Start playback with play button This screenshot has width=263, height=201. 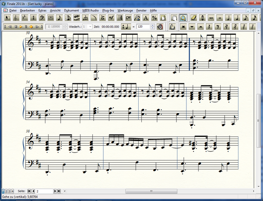point(21,27)
